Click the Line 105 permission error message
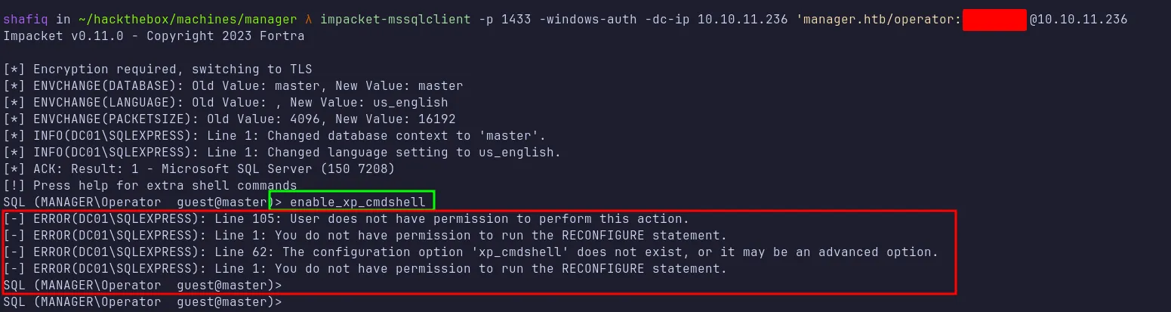1171x312 pixels. (347, 219)
